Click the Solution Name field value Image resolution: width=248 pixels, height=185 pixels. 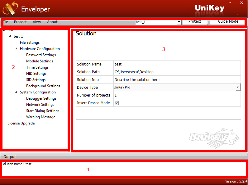(x=177, y=64)
